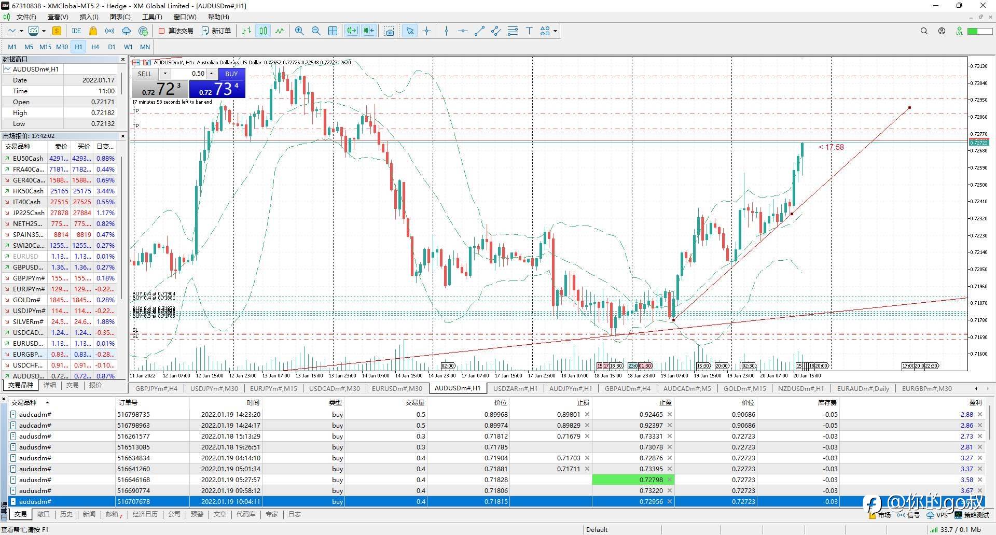Open the 策略测试 strategy tester button
The height and width of the screenshot is (535, 996).
pyautogui.click(x=972, y=515)
